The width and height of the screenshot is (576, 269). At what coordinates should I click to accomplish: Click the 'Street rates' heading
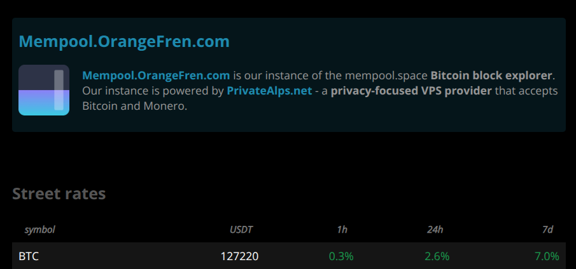(59, 194)
